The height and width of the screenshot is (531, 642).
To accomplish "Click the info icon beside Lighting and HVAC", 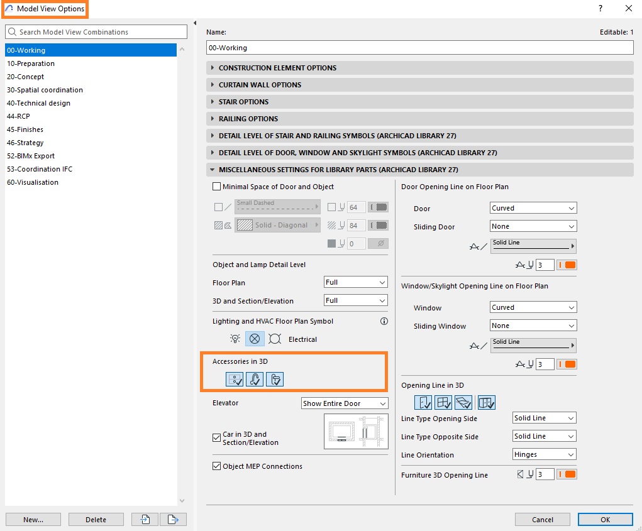I will (x=384, y=321).
